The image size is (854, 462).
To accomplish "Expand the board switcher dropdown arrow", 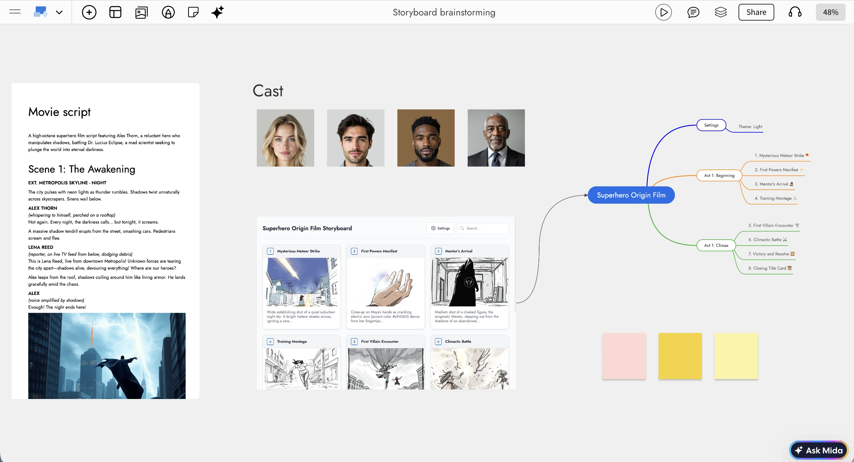I will click(59, 12).
